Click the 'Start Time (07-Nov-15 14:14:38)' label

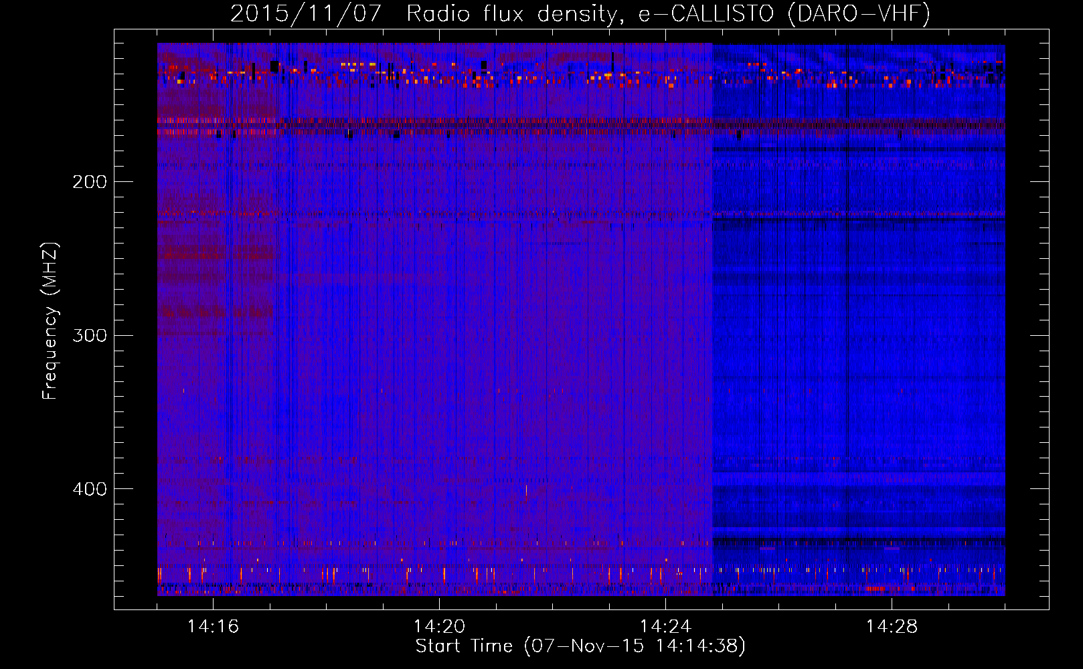pos(580,646)
